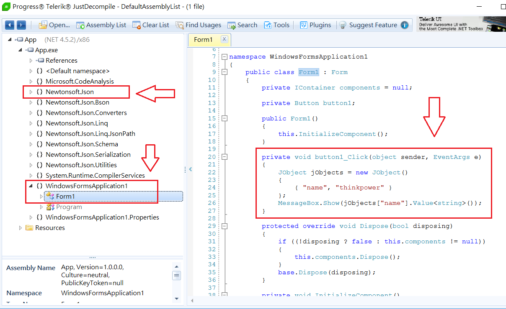Screen dimensions: 506x309
Task: Collapse the WindowsFormsApplication1 namespace
Action: click(31, 186)
